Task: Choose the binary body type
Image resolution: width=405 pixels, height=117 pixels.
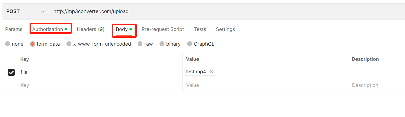Action: [162, 44]
